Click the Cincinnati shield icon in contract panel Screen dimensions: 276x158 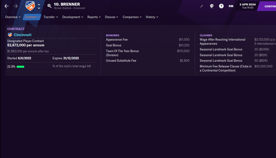click(10, 35)
